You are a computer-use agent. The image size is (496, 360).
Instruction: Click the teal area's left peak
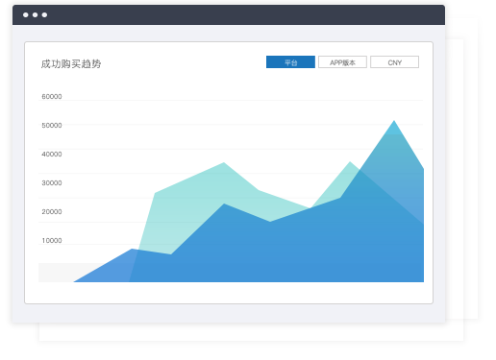point(224,163)
